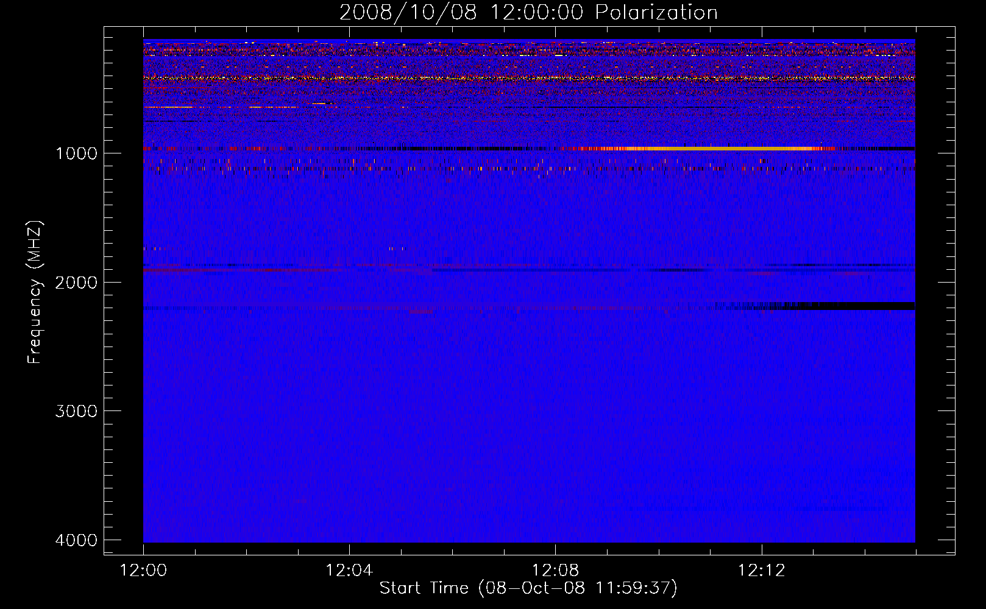Click the plot title '2008/10/08 12:00:00 Polarization'
Image resolution: width=986 pixels, height=609 pixels.
(x=528, y=13)
